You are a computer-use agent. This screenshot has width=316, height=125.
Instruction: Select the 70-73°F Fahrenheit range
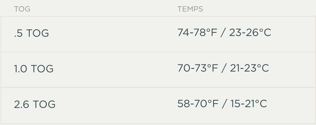198,68
